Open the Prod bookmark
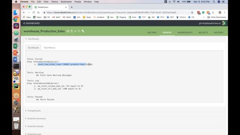240x135 pixels. click(x=132, y=17)
